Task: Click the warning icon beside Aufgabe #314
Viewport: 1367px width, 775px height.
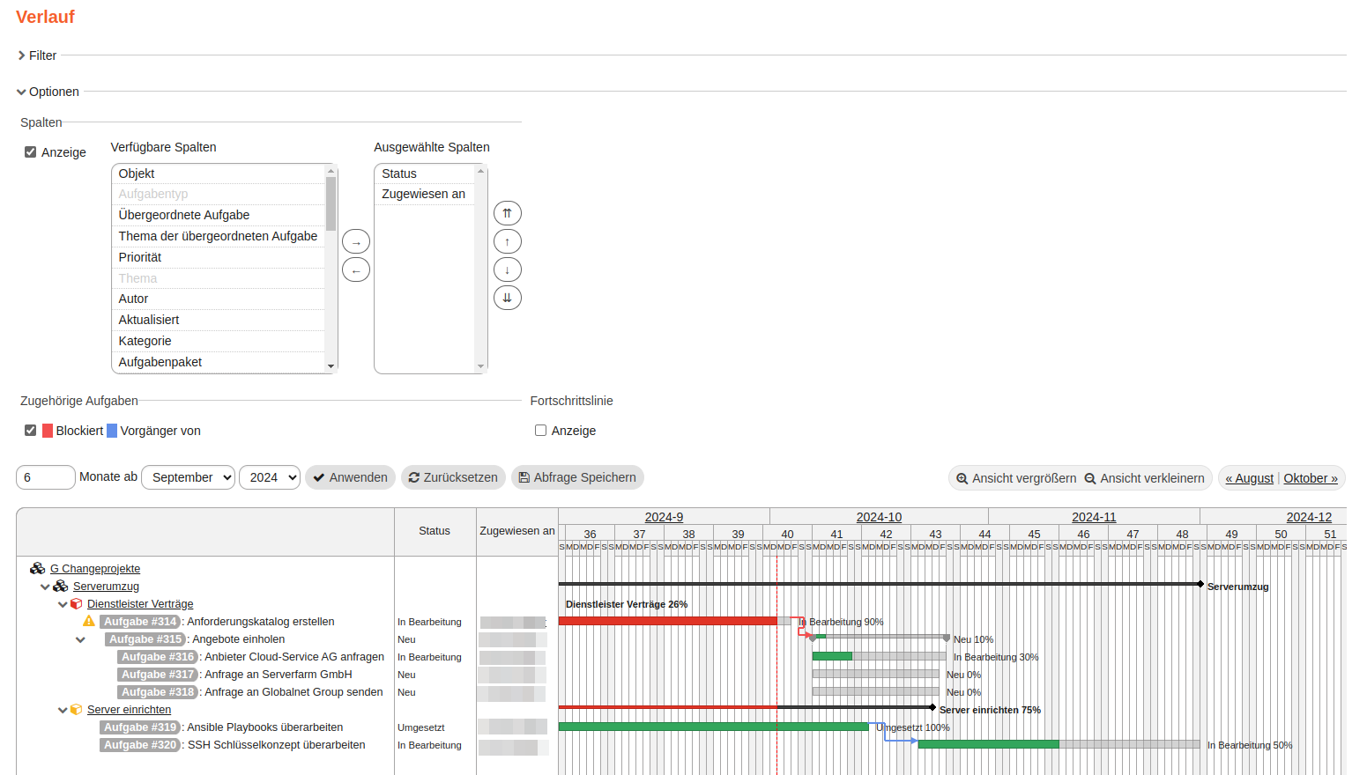Action: [x=89, y=622]
